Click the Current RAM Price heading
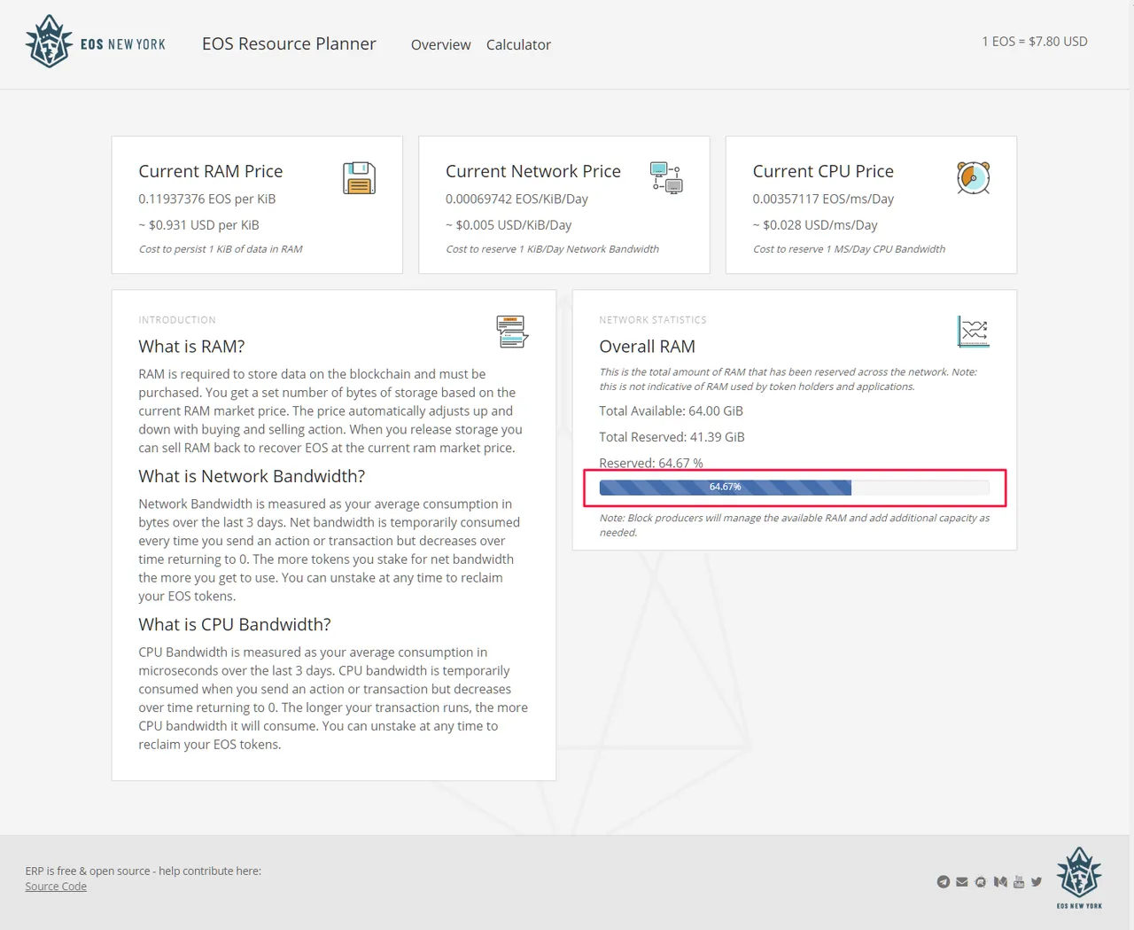The image size is (1134, 930). (211, 171)
